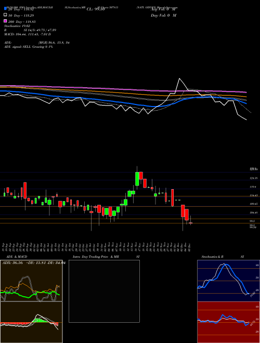Viewport: 260px width, 343px height.
Task: Click the red RSI chart panel
Action: [x=228, y=322]
